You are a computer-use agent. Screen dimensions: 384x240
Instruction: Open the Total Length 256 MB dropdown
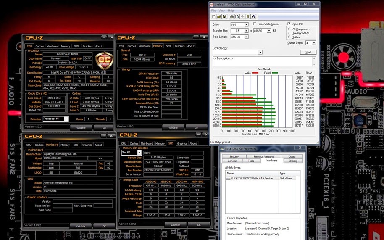click(246, 37)
